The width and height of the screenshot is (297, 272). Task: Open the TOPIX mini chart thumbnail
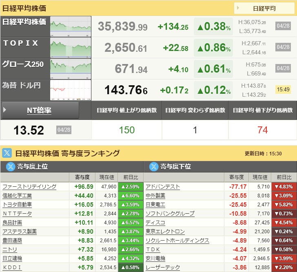coord(71,48)
